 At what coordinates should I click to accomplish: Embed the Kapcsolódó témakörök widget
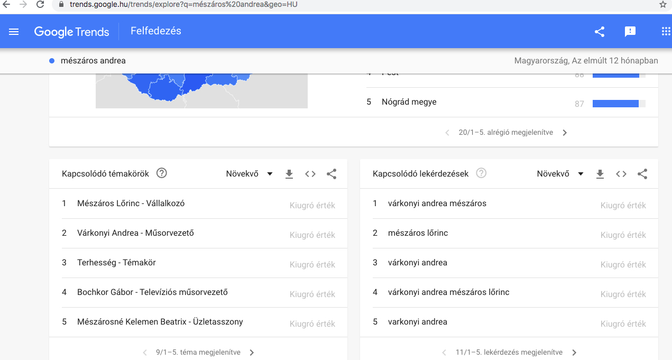click(x=310, y=174)
